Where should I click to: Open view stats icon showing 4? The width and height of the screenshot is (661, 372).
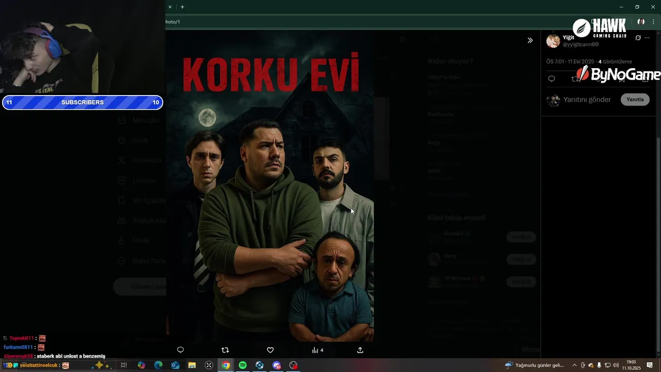pyautogui.click(x=317, y=350)
